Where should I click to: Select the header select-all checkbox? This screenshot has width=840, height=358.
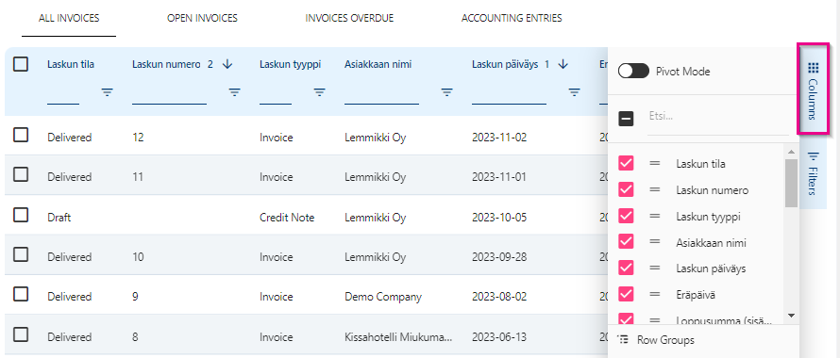(21, 65)
